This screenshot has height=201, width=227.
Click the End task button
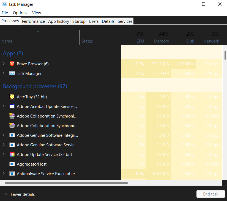tap(211, 194)
